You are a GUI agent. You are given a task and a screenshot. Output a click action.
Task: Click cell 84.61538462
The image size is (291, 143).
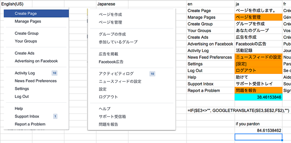pyautogui.click(x=259, y=131)
